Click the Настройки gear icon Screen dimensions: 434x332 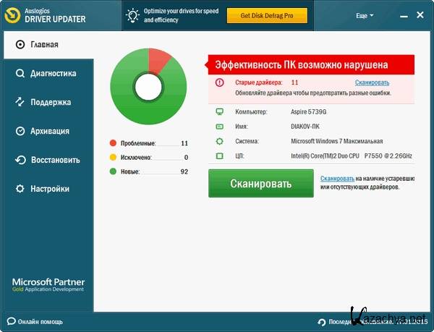(20, 189)
